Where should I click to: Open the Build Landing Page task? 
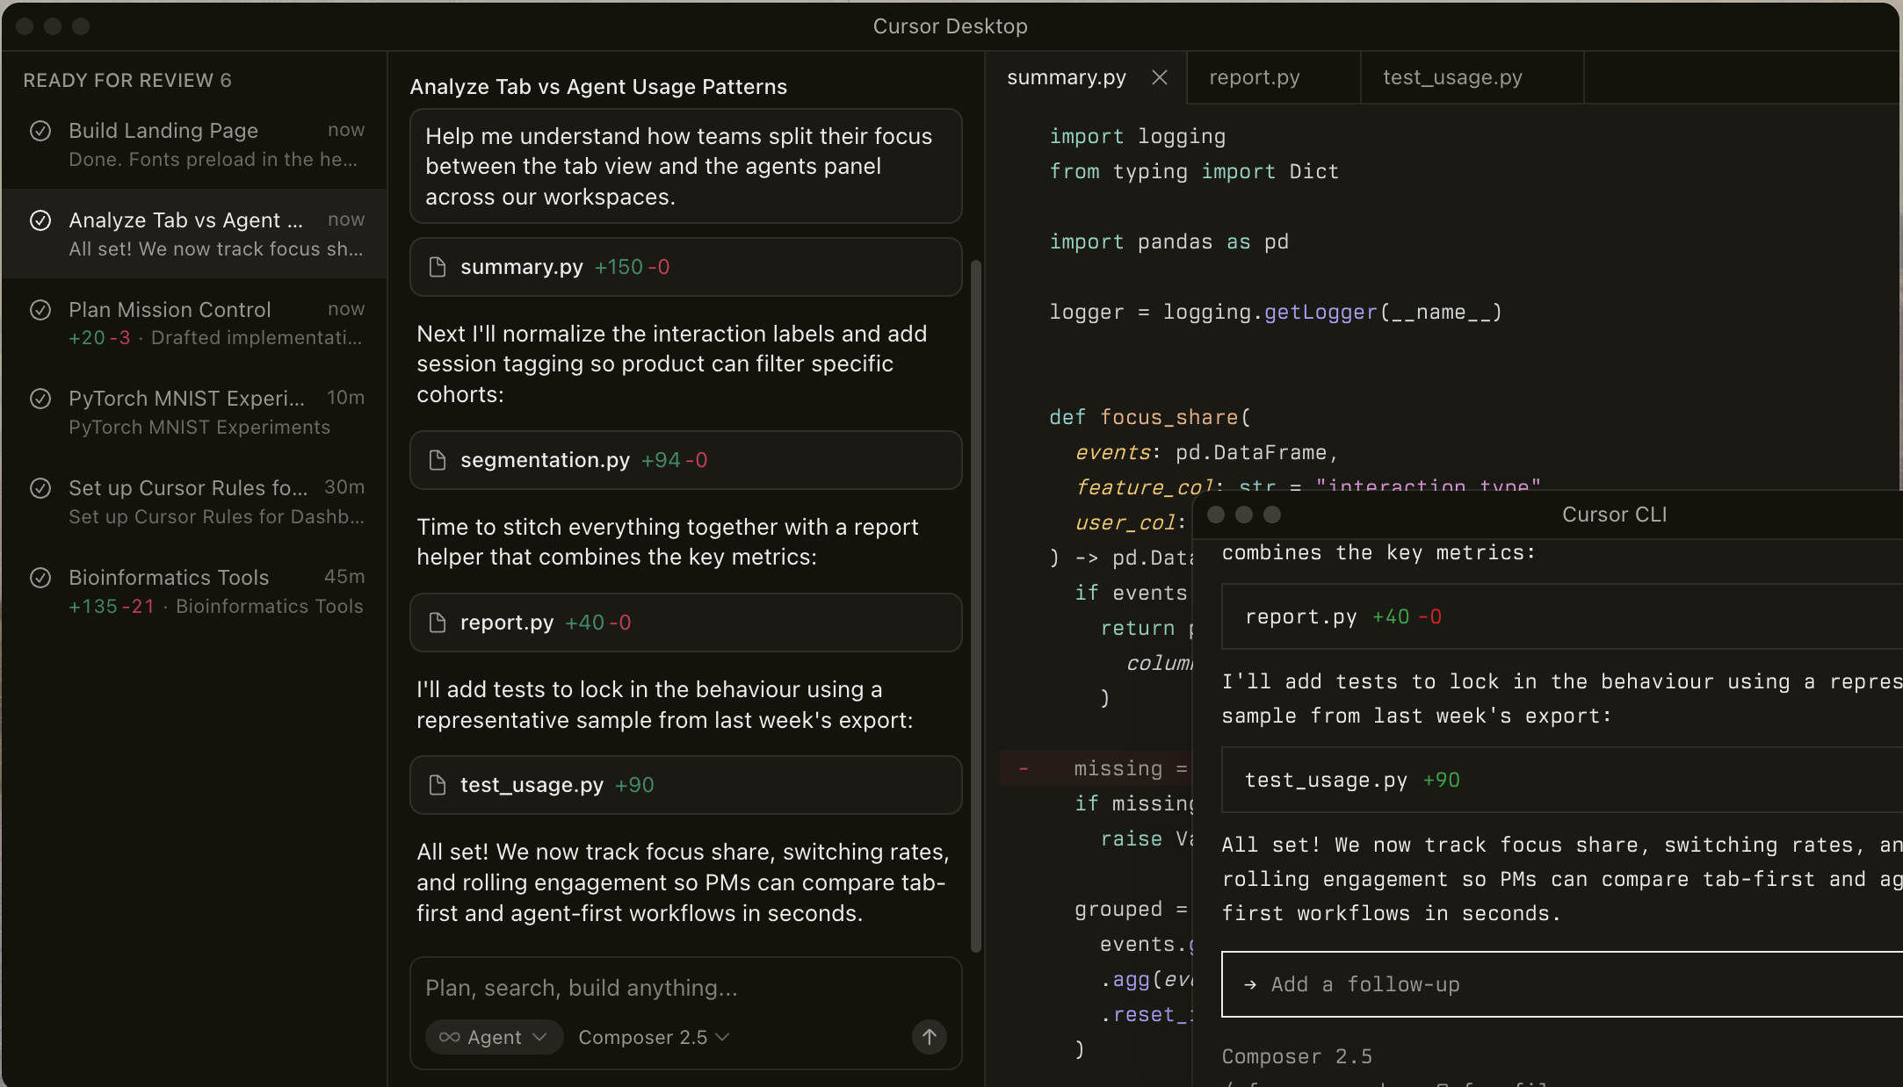194,145
